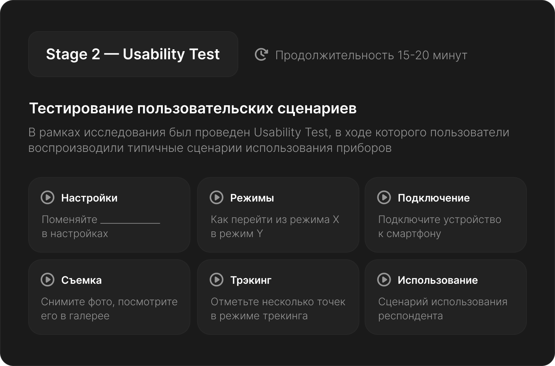The height and width of the screenshot is (366, 555).
Task: Choose the Подключение card heading
Action: 434,198
